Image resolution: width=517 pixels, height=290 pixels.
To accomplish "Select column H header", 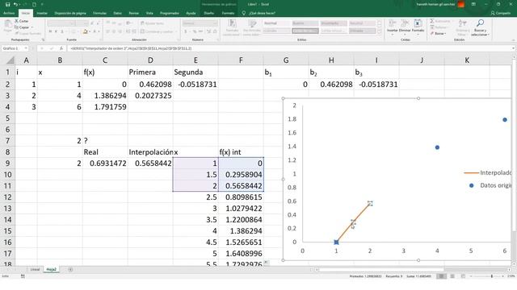I will pyautogui.click(x=331, y=60).
